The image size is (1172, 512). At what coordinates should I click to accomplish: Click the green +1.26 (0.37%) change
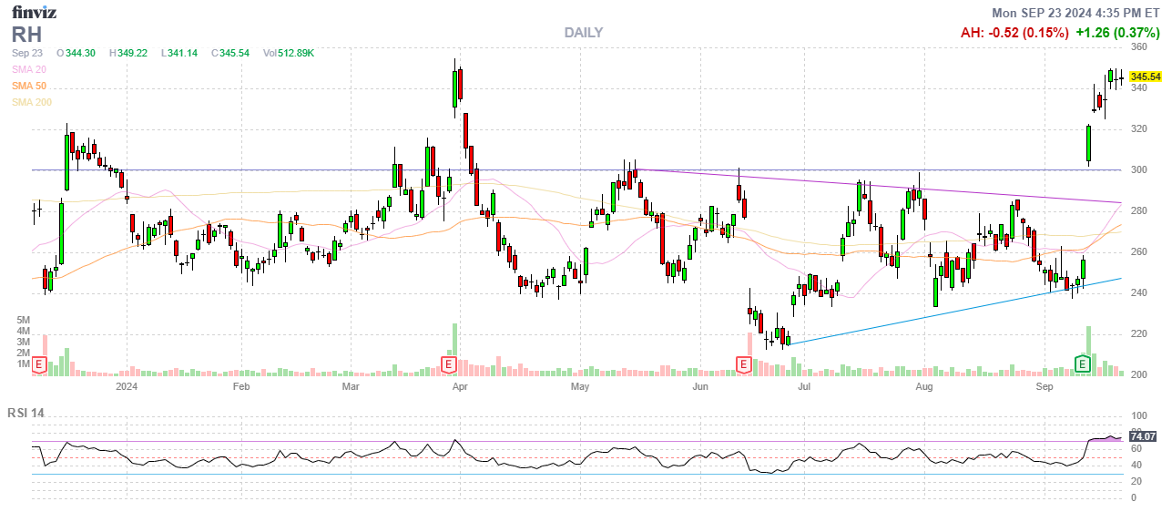click(x=1117, y=33)
